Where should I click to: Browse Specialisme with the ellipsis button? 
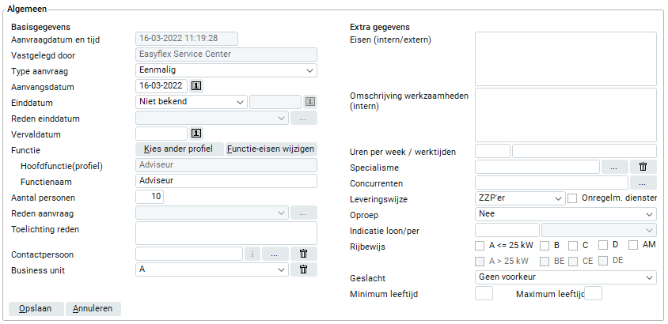tap(614, 167)
